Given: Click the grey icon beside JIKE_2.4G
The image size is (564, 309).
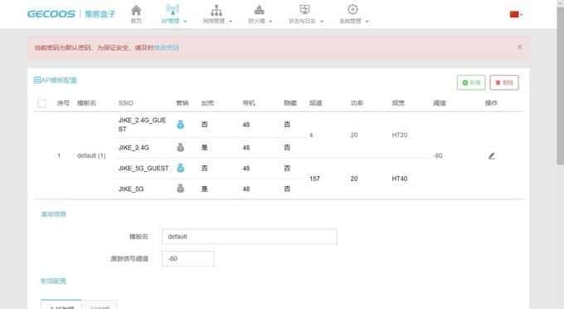Looking at the screenshot, I should coord(181,147).
